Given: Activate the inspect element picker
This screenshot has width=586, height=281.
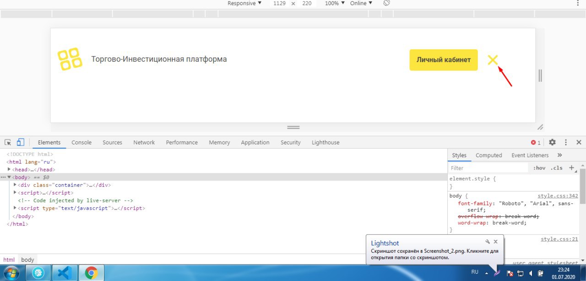Looking at the screenshot, I should (x=8, y=143).
